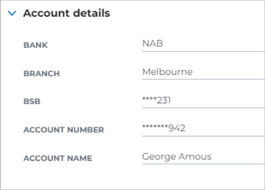
Task: Click the word Melbourne
Action: pos(168,72)
